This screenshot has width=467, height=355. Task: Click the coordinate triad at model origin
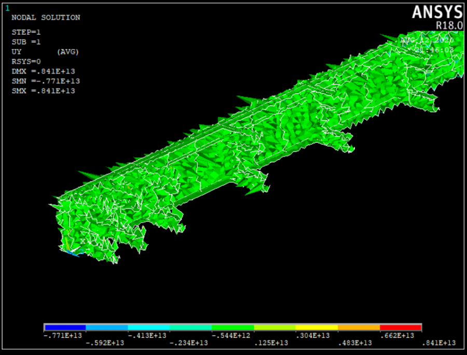click(73, 248)
